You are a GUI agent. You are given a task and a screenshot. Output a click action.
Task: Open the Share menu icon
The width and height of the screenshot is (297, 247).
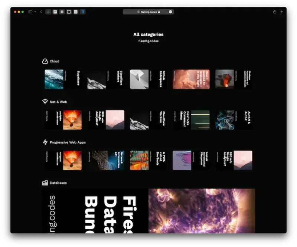pos(275,12)
